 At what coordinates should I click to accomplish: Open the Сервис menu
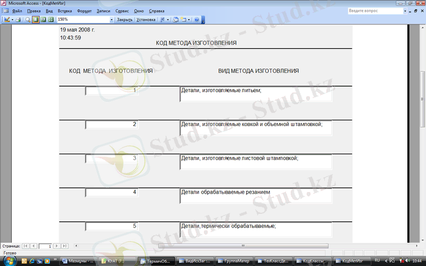[122, 11]
